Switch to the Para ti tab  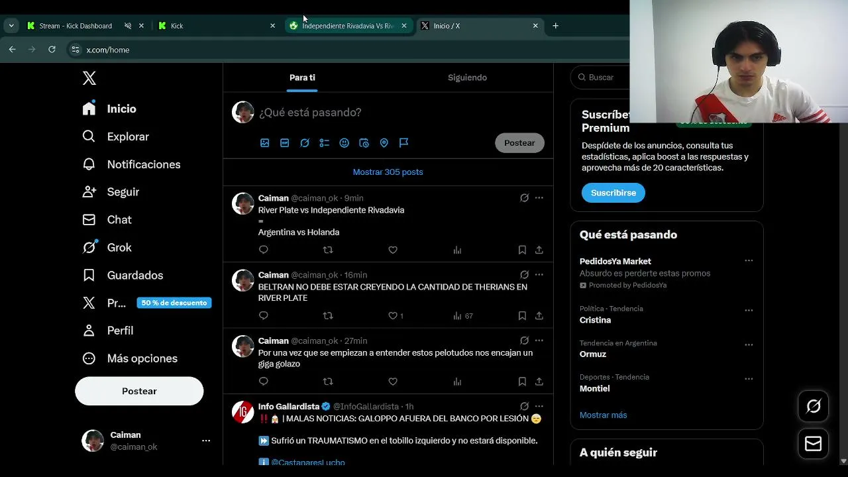[x=302, y=78]
